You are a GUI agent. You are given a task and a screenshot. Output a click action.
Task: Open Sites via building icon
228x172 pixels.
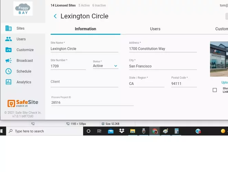tap(9, 28)
